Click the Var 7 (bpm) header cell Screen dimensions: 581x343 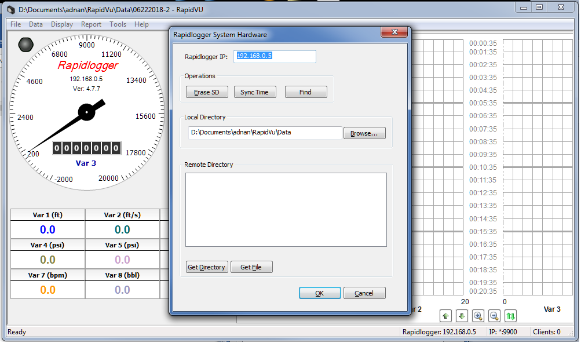(x=48, y=275)
